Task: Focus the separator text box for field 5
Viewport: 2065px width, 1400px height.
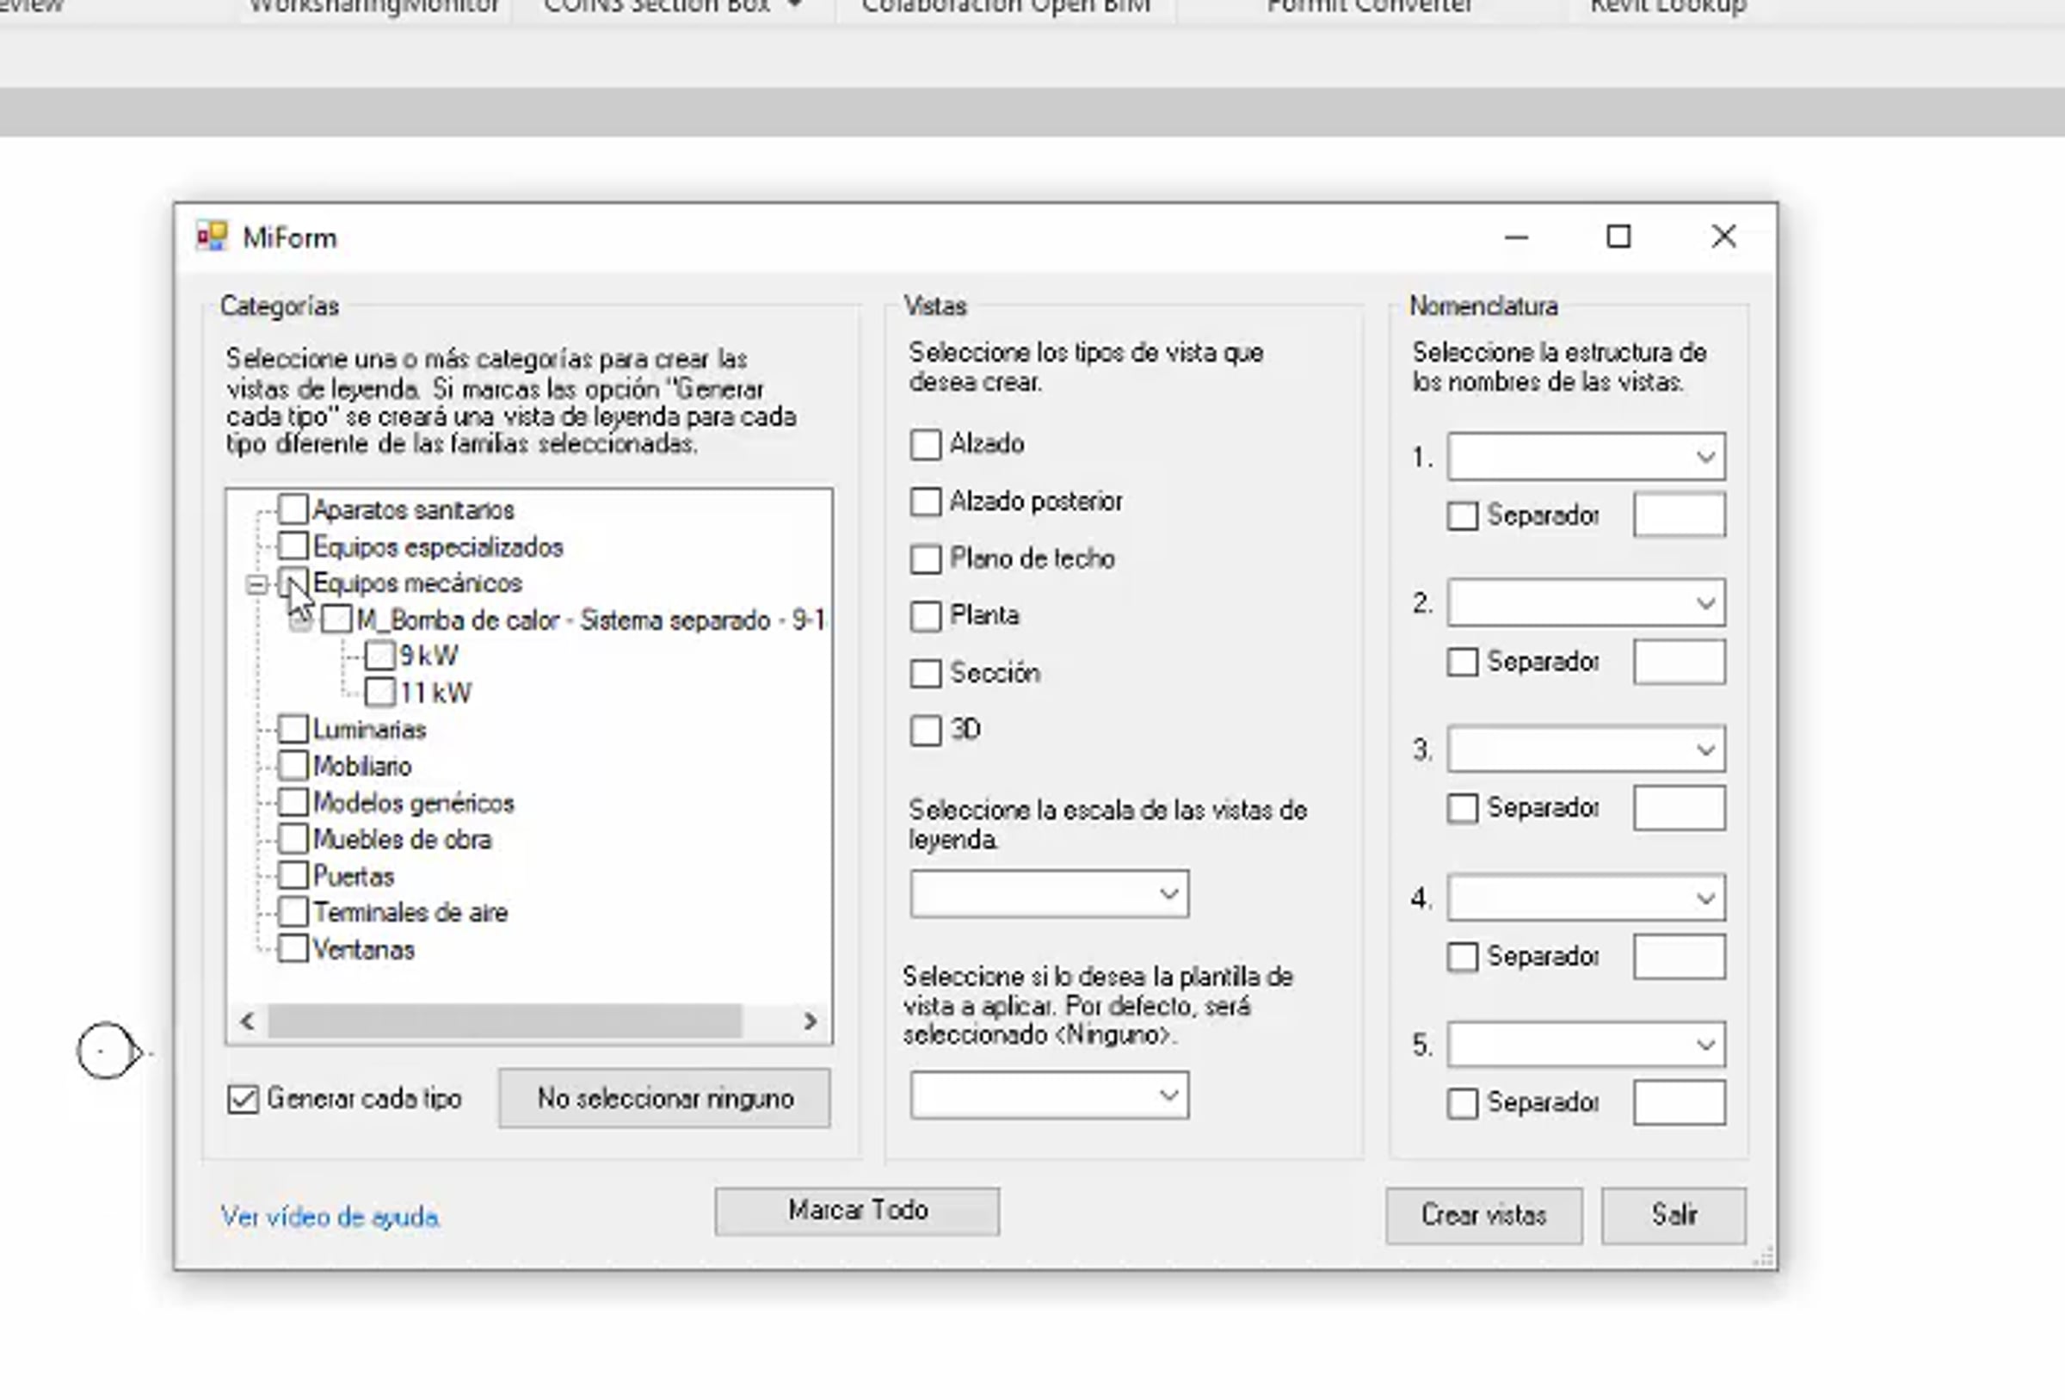Action: tap(1680, 1103)
